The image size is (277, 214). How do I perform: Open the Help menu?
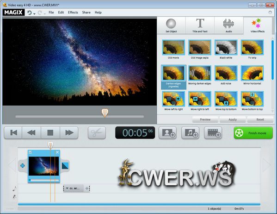tap(98, 13)
